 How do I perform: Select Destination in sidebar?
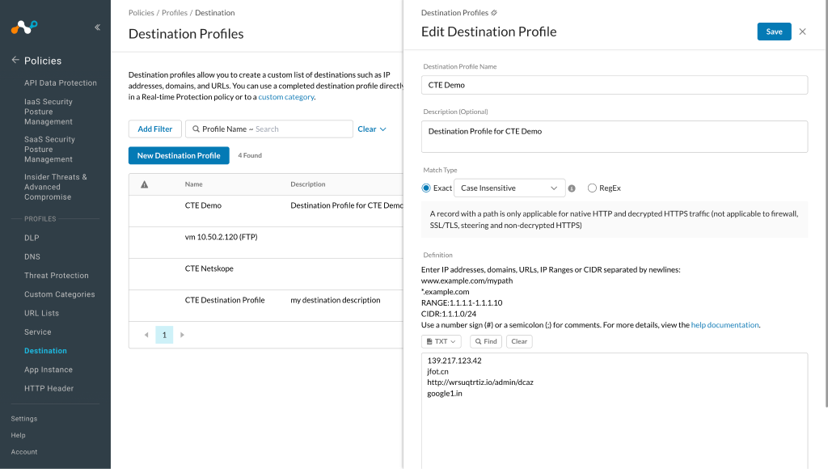(45, 351)
